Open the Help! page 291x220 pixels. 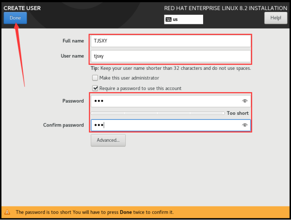(275, 18)
